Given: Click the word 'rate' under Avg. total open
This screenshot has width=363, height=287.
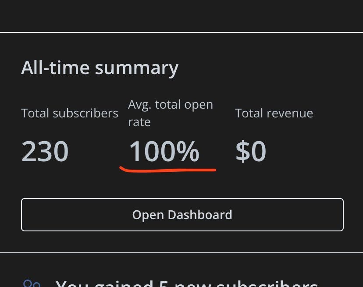Looking at the screenshot, I should coord(139,122).
